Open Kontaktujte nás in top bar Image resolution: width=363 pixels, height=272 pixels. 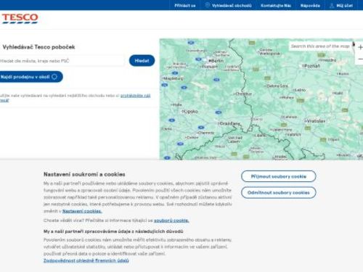pos(276,6)
